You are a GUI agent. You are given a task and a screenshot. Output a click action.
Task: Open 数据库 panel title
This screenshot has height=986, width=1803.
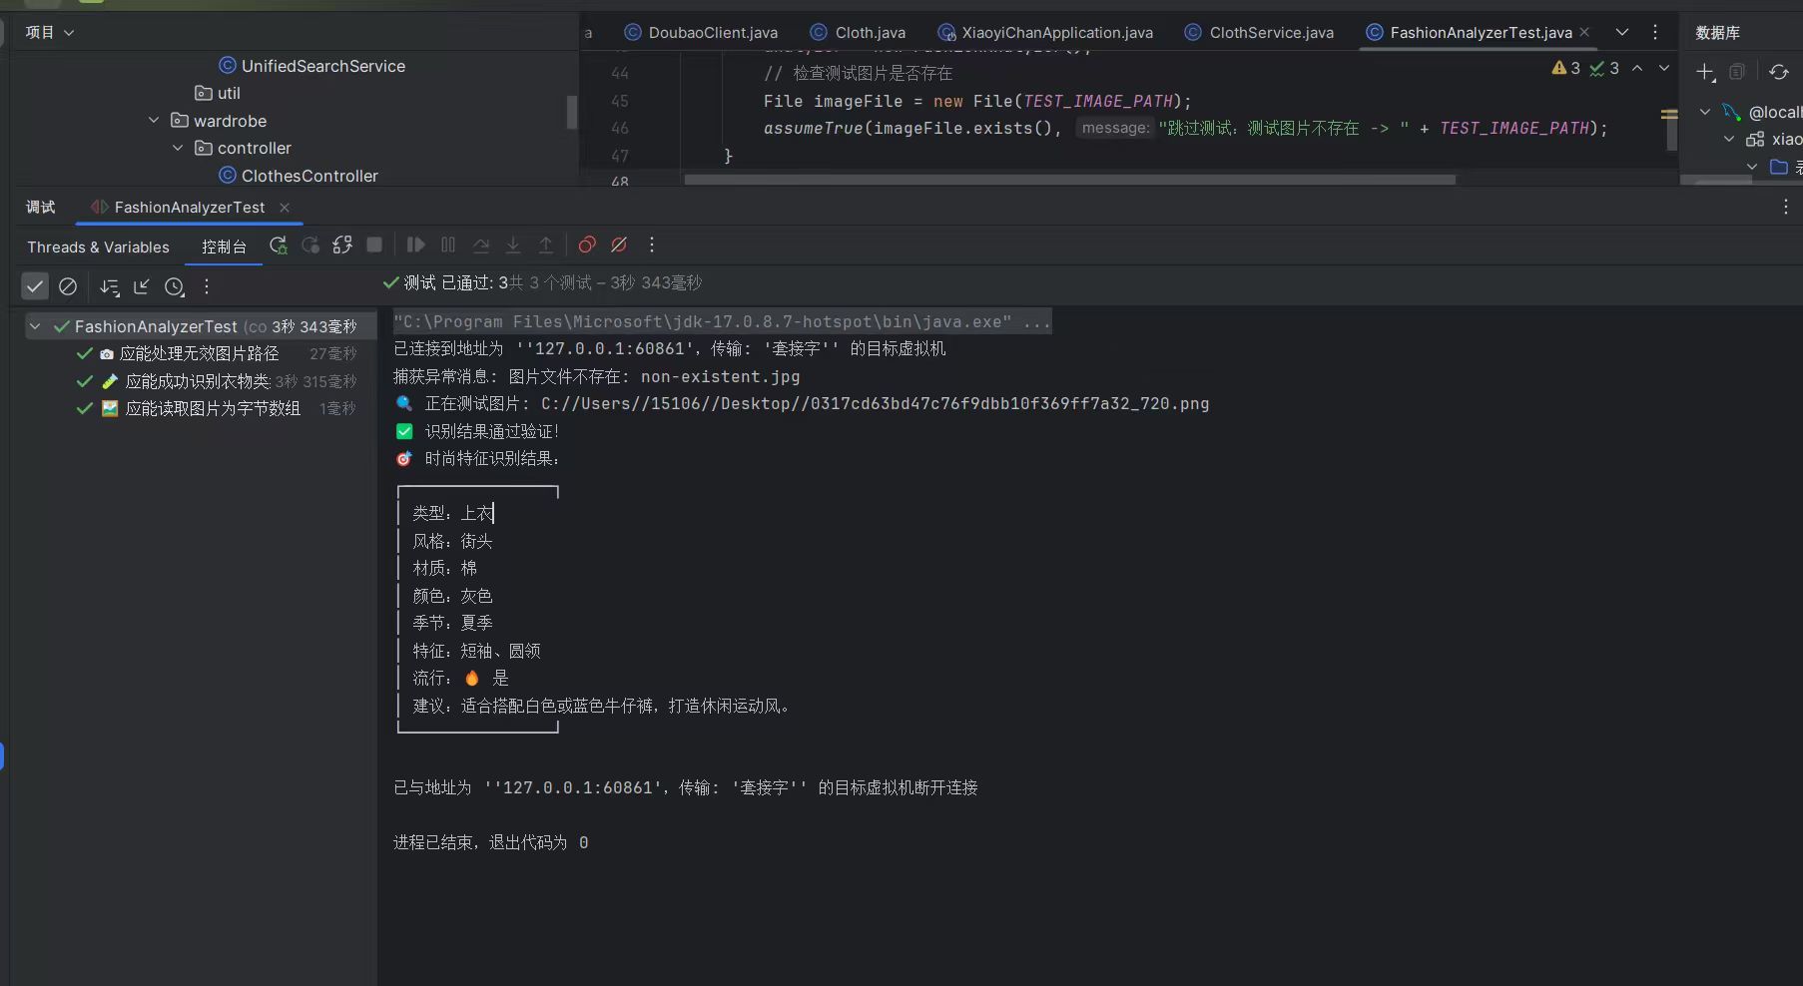click(x=1718, y=33)
